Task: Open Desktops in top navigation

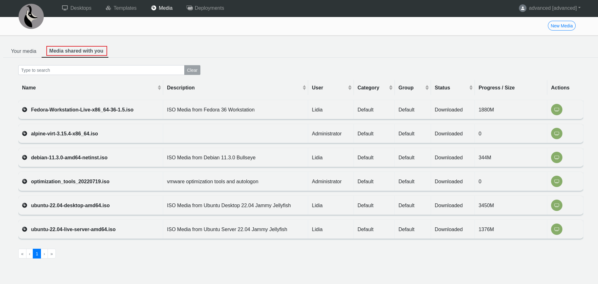Action: pos(77,8)
